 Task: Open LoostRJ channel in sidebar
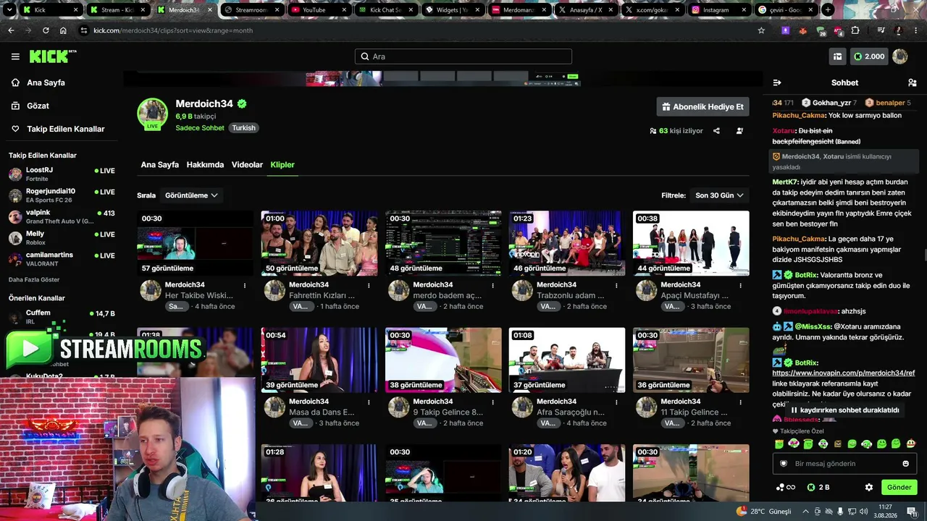pyautogui.click(x=62, y=174)
